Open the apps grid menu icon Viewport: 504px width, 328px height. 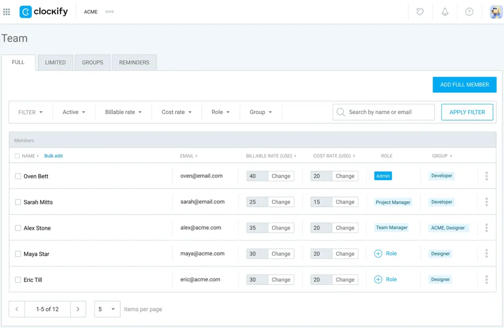(x=6, y=12)
